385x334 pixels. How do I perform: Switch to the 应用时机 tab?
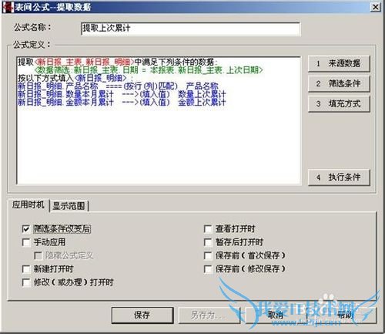click(x=28, y=205)
